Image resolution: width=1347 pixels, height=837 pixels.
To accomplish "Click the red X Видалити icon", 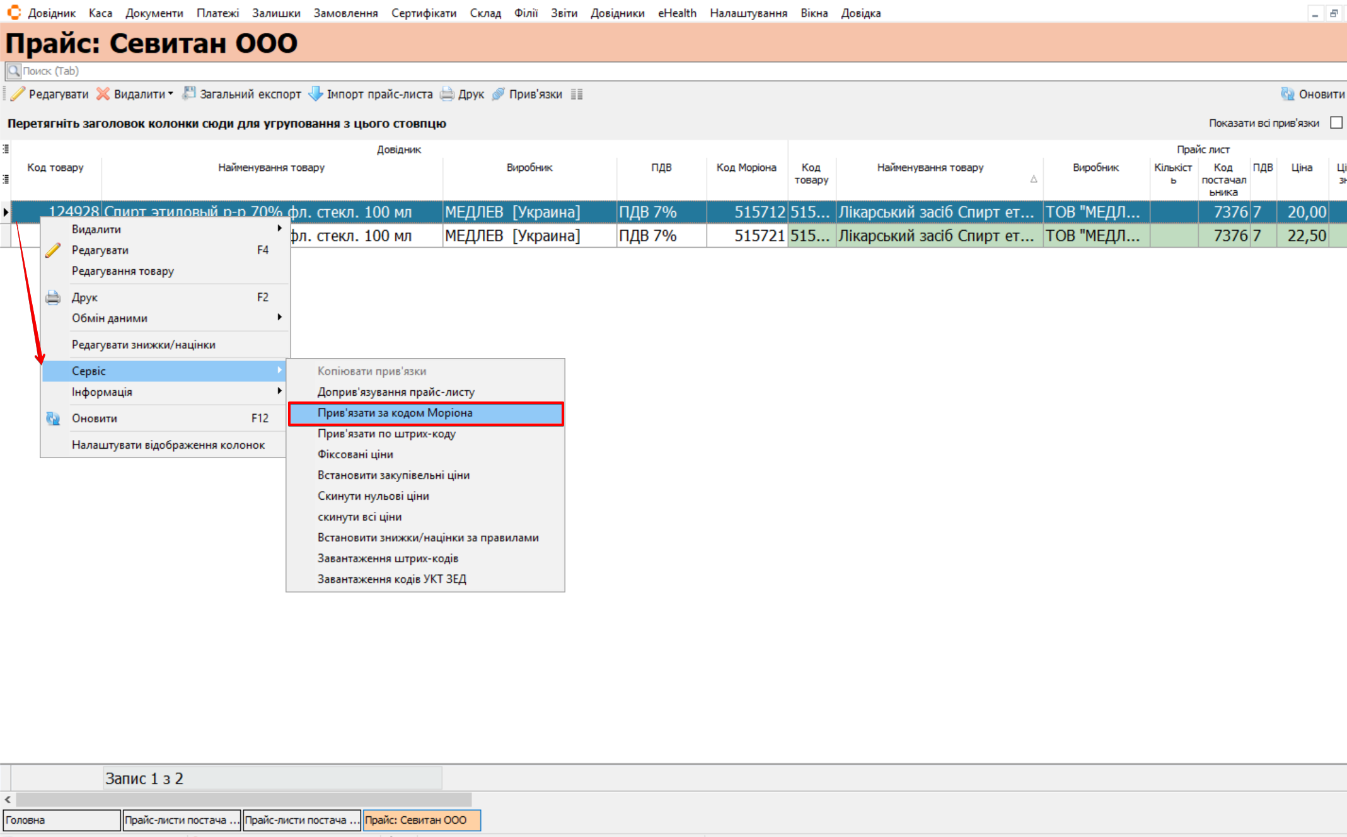I will pyautogui.click(x=103, y=94).
